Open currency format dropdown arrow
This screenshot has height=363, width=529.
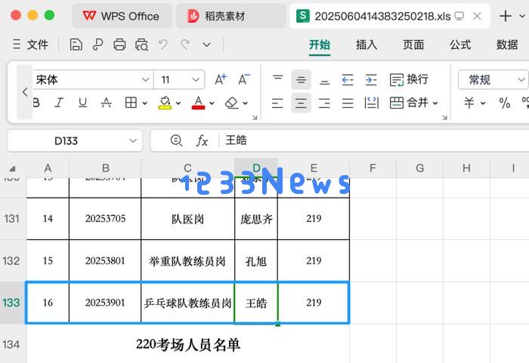[x=483, y=103]
